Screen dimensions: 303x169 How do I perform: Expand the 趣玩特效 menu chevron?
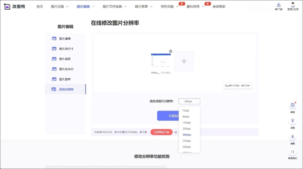tap(203, 6)
